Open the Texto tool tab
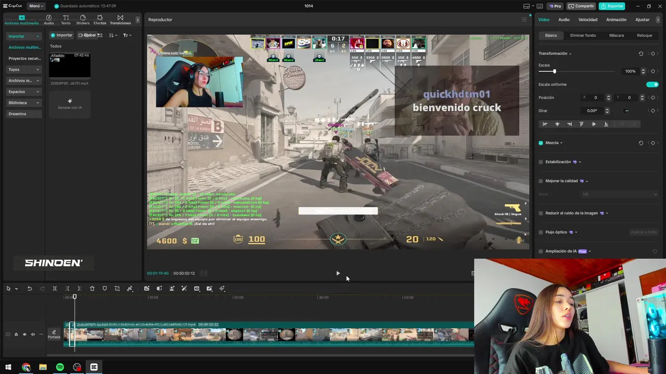The image size is (666, 374). click(x=66, y=20)
